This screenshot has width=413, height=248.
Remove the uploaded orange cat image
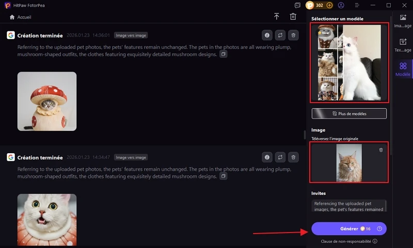[x=381, y=150]
